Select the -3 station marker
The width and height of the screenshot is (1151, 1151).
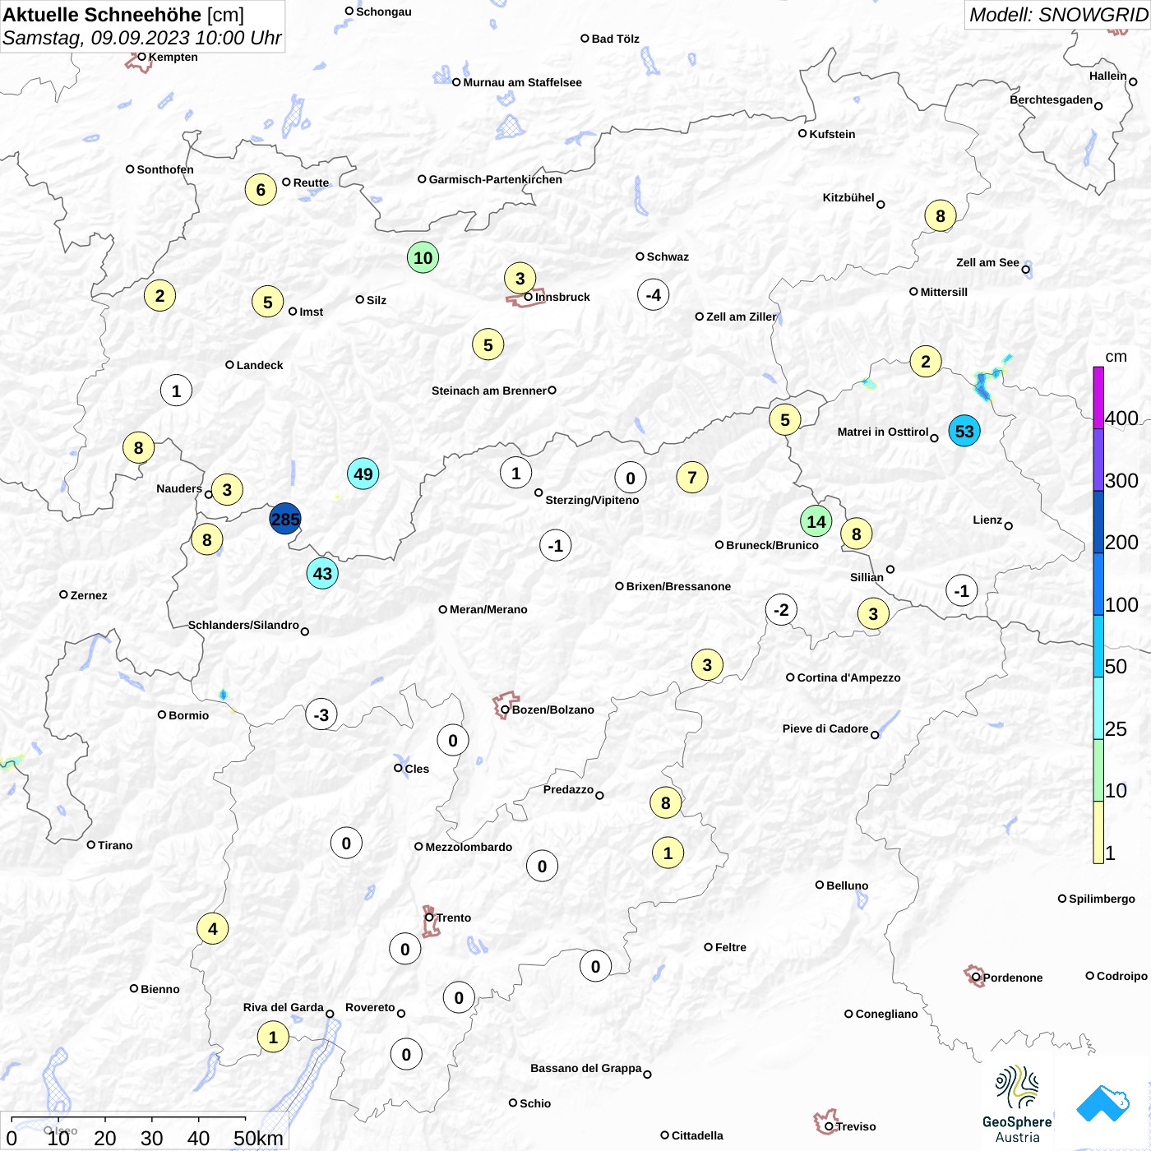tap(321, 714)
